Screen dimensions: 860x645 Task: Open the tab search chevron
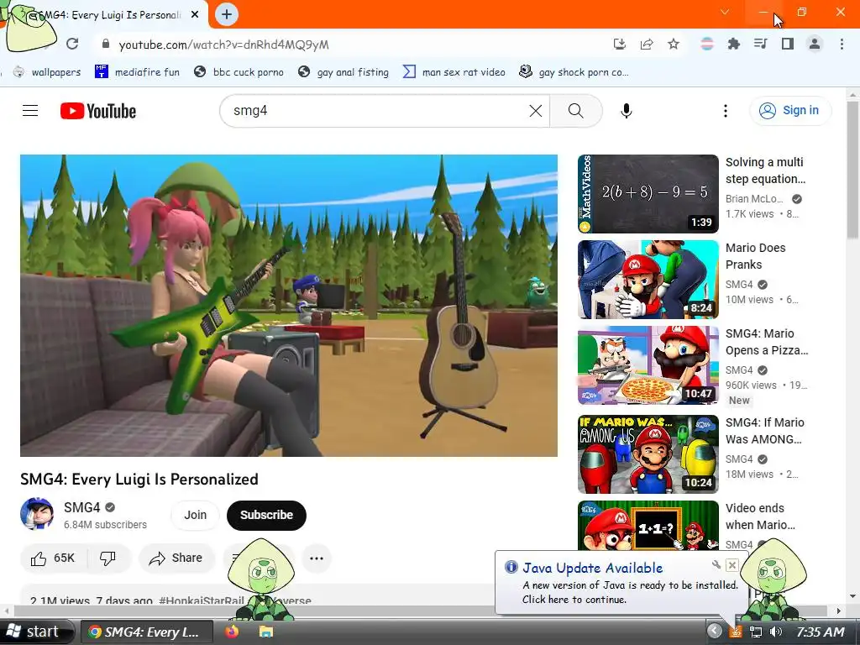725,12
